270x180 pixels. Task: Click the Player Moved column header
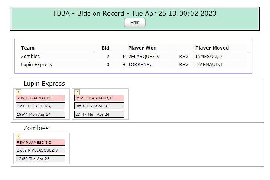click(x=212, y=48)
